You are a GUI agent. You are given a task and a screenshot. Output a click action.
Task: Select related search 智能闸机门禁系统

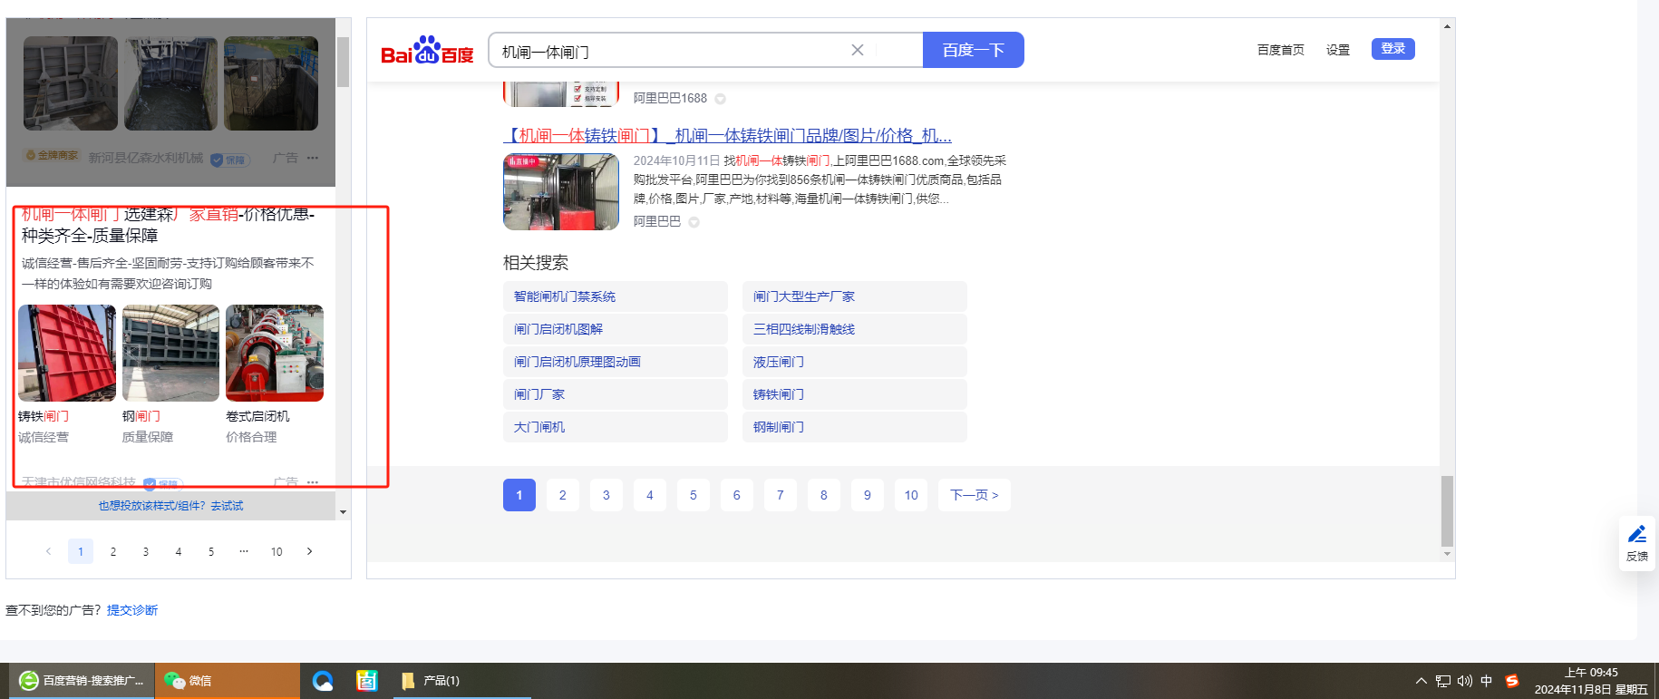click(x=616, y=296)
